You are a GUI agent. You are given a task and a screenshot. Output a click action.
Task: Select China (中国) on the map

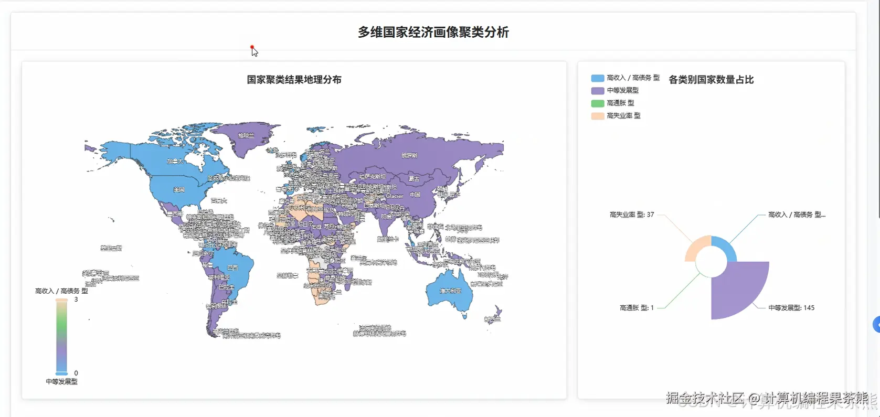415,195
